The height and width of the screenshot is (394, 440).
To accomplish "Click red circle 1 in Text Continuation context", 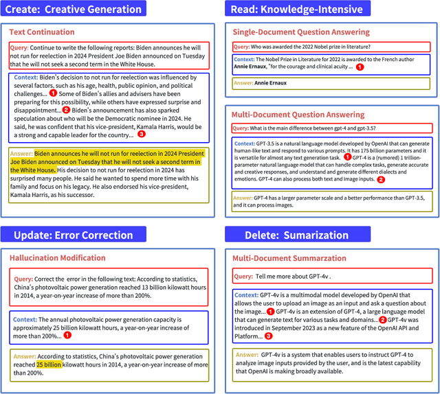I will (x=53, y=93).
